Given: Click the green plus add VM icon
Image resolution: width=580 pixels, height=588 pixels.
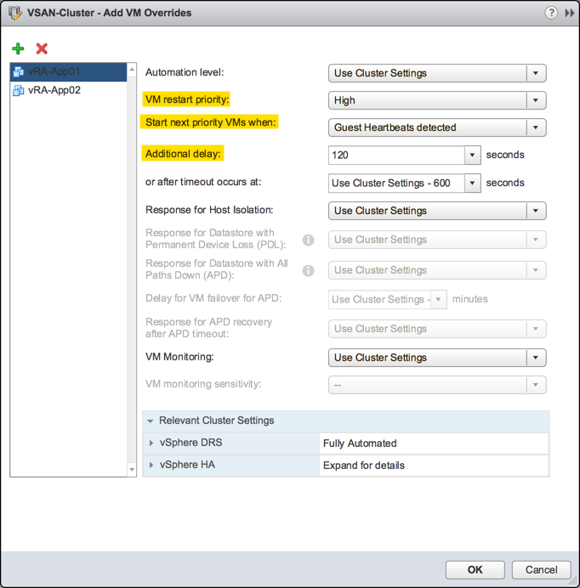Looking at the screenshot, I should pyautogui.click(x=18, y=48).
